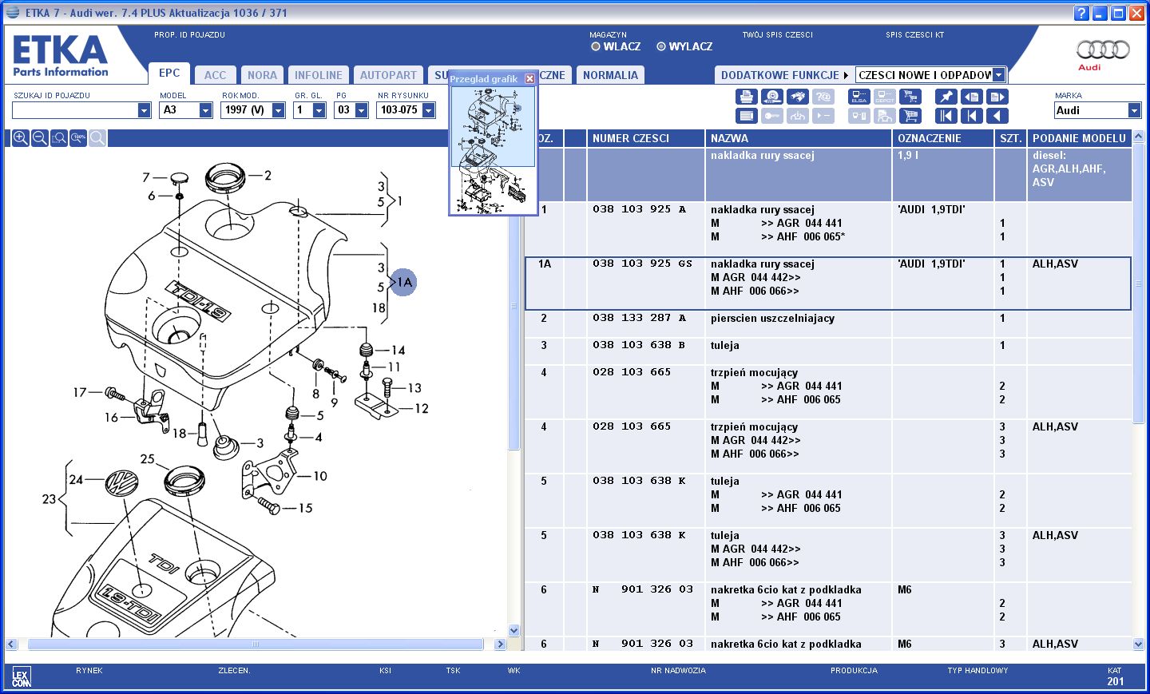Click the list view icon
The height and width of the screenshot is (694, 1150).
click(x=746, y=116)
